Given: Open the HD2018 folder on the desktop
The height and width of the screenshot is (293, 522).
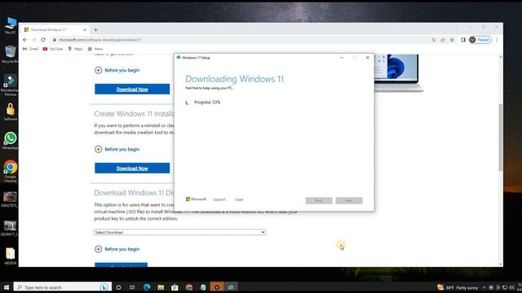Looking at the screenshot, I should (11, 256).
